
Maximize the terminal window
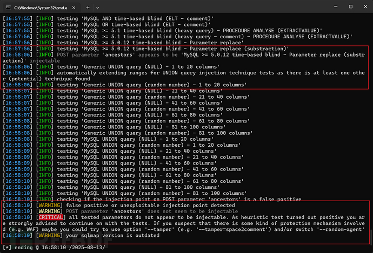350,6
